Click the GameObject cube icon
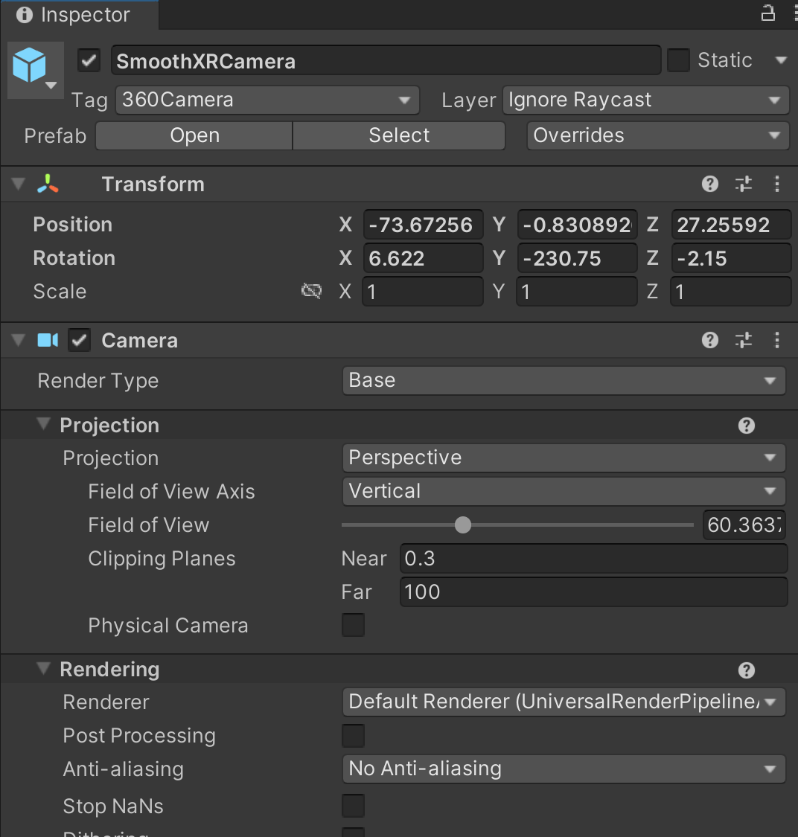This screenshot has width=798, height=837. pos(30,65)
